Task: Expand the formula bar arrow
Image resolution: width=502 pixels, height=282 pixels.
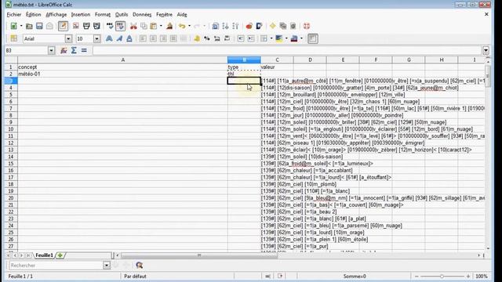Action: 486,50
